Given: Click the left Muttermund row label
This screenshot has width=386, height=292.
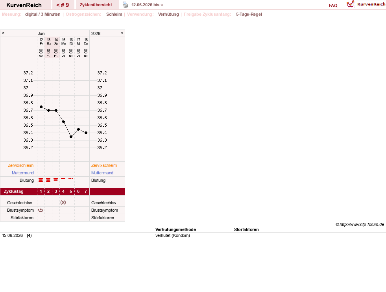Looking at the screenshot, I should point(23,173).
